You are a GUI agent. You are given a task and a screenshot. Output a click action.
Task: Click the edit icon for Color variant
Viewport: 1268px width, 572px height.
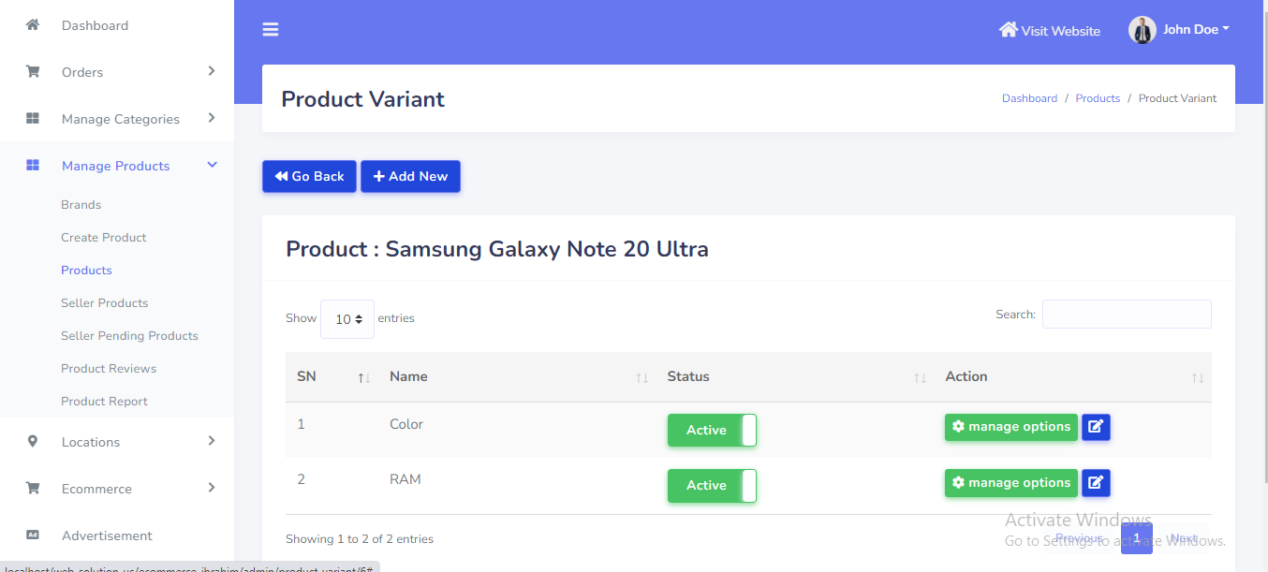[x=1096, y=427]
